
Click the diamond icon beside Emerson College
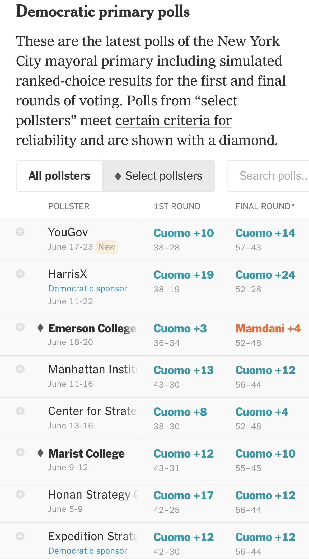40,328
